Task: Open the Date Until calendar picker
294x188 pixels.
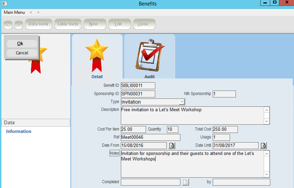Action: pos(263,146)
